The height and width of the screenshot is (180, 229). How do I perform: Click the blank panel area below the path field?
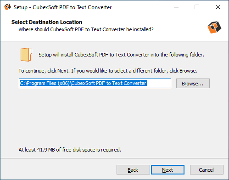tap(114, 116)
